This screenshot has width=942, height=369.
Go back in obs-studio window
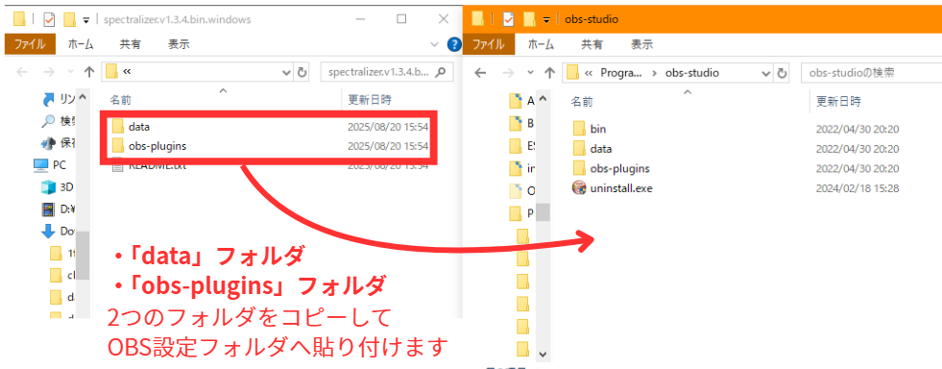[480, 73]
